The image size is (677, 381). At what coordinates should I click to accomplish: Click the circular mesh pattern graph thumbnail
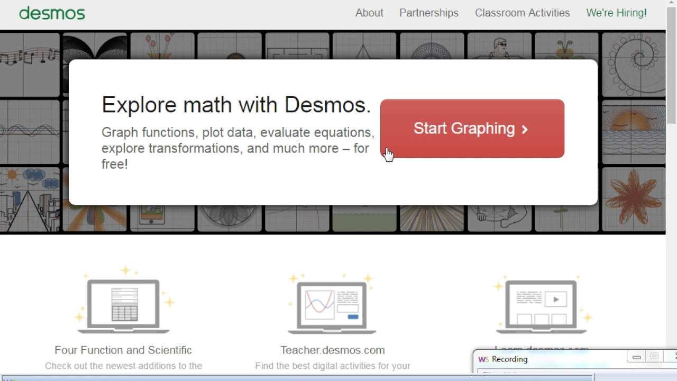pyautogui.click(x=432, y=46)
